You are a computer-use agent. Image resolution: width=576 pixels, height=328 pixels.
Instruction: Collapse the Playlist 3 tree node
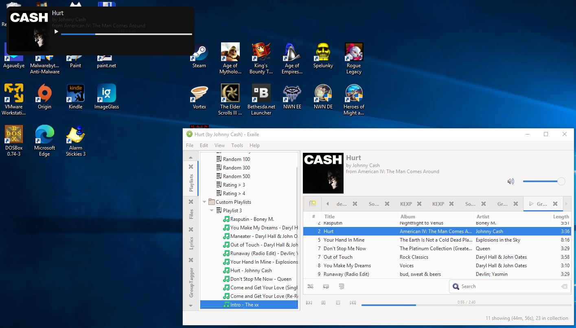[x=212, y=211]
